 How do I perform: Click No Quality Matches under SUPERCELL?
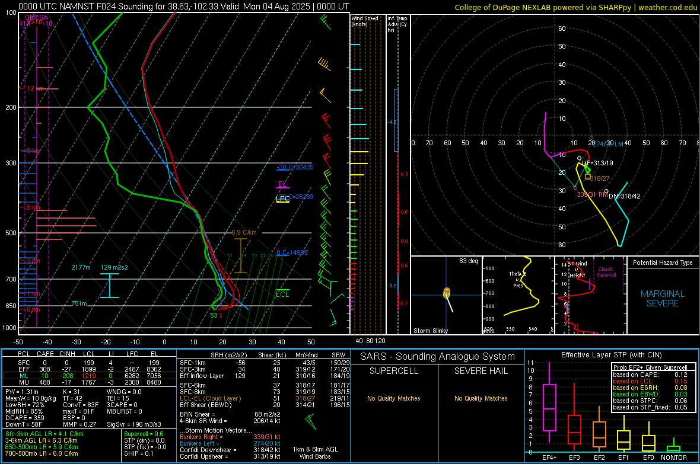[x=394, y=398]
